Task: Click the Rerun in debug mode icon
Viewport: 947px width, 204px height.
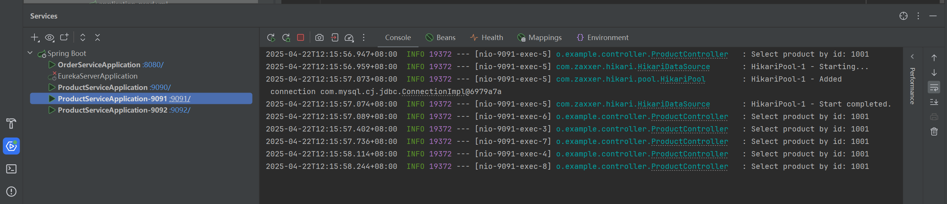Action: pyautogui.click(x=286, y=37)
